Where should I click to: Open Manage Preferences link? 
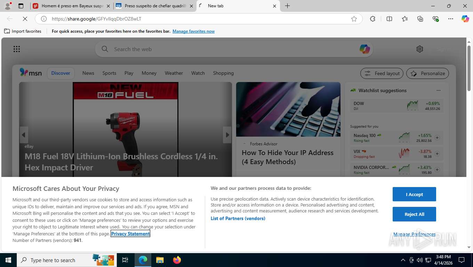click(x=414, y=234)
